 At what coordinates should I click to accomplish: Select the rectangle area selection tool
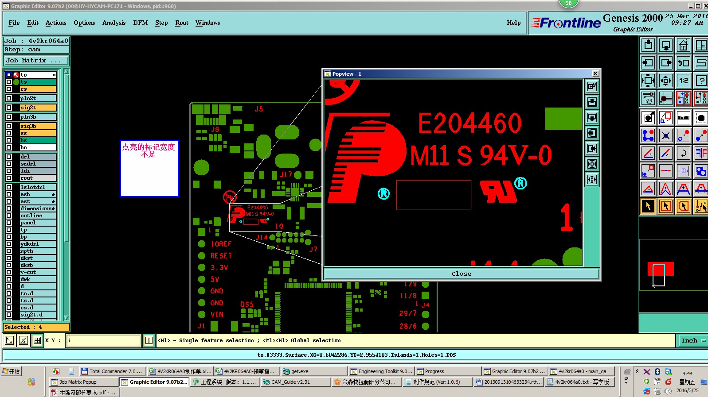(x=666, y=206)
